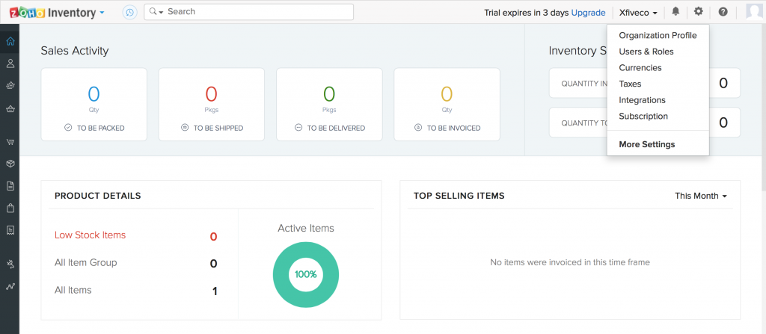
Task: Open the This Month period dropdown
Action: click(x=701, y=196)
